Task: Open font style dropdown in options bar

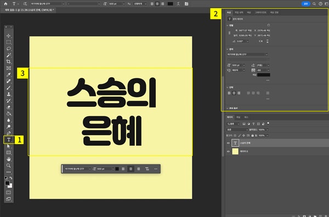Action: coord(99,4)
